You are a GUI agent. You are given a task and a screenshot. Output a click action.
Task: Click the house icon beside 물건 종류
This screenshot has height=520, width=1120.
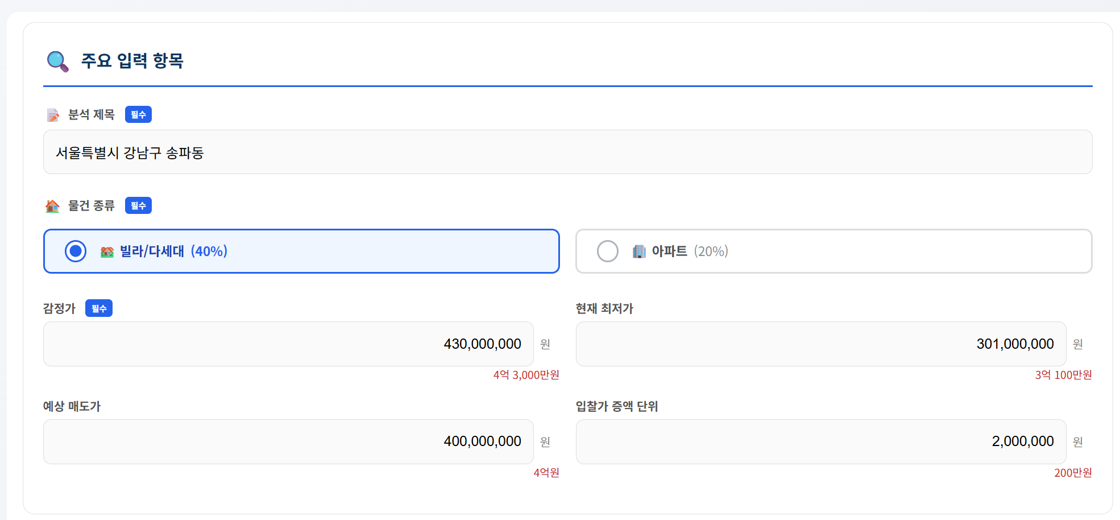(52, 206)
